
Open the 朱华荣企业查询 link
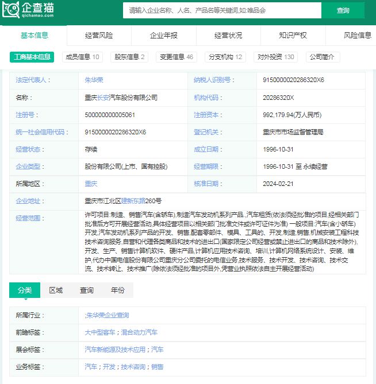pyautogui.click(x=108, y=316)
